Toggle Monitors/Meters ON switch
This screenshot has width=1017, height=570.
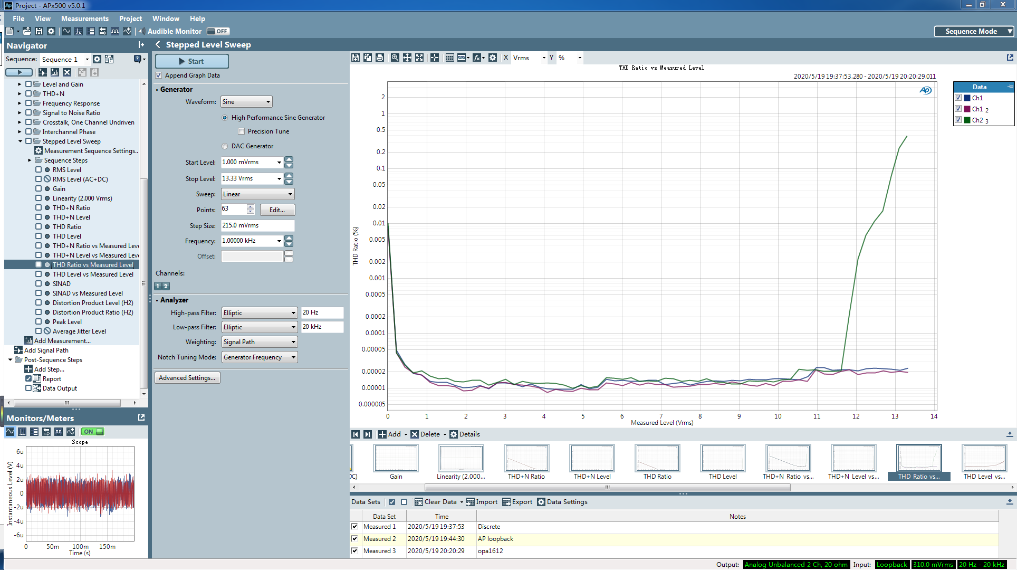[92, 432]
